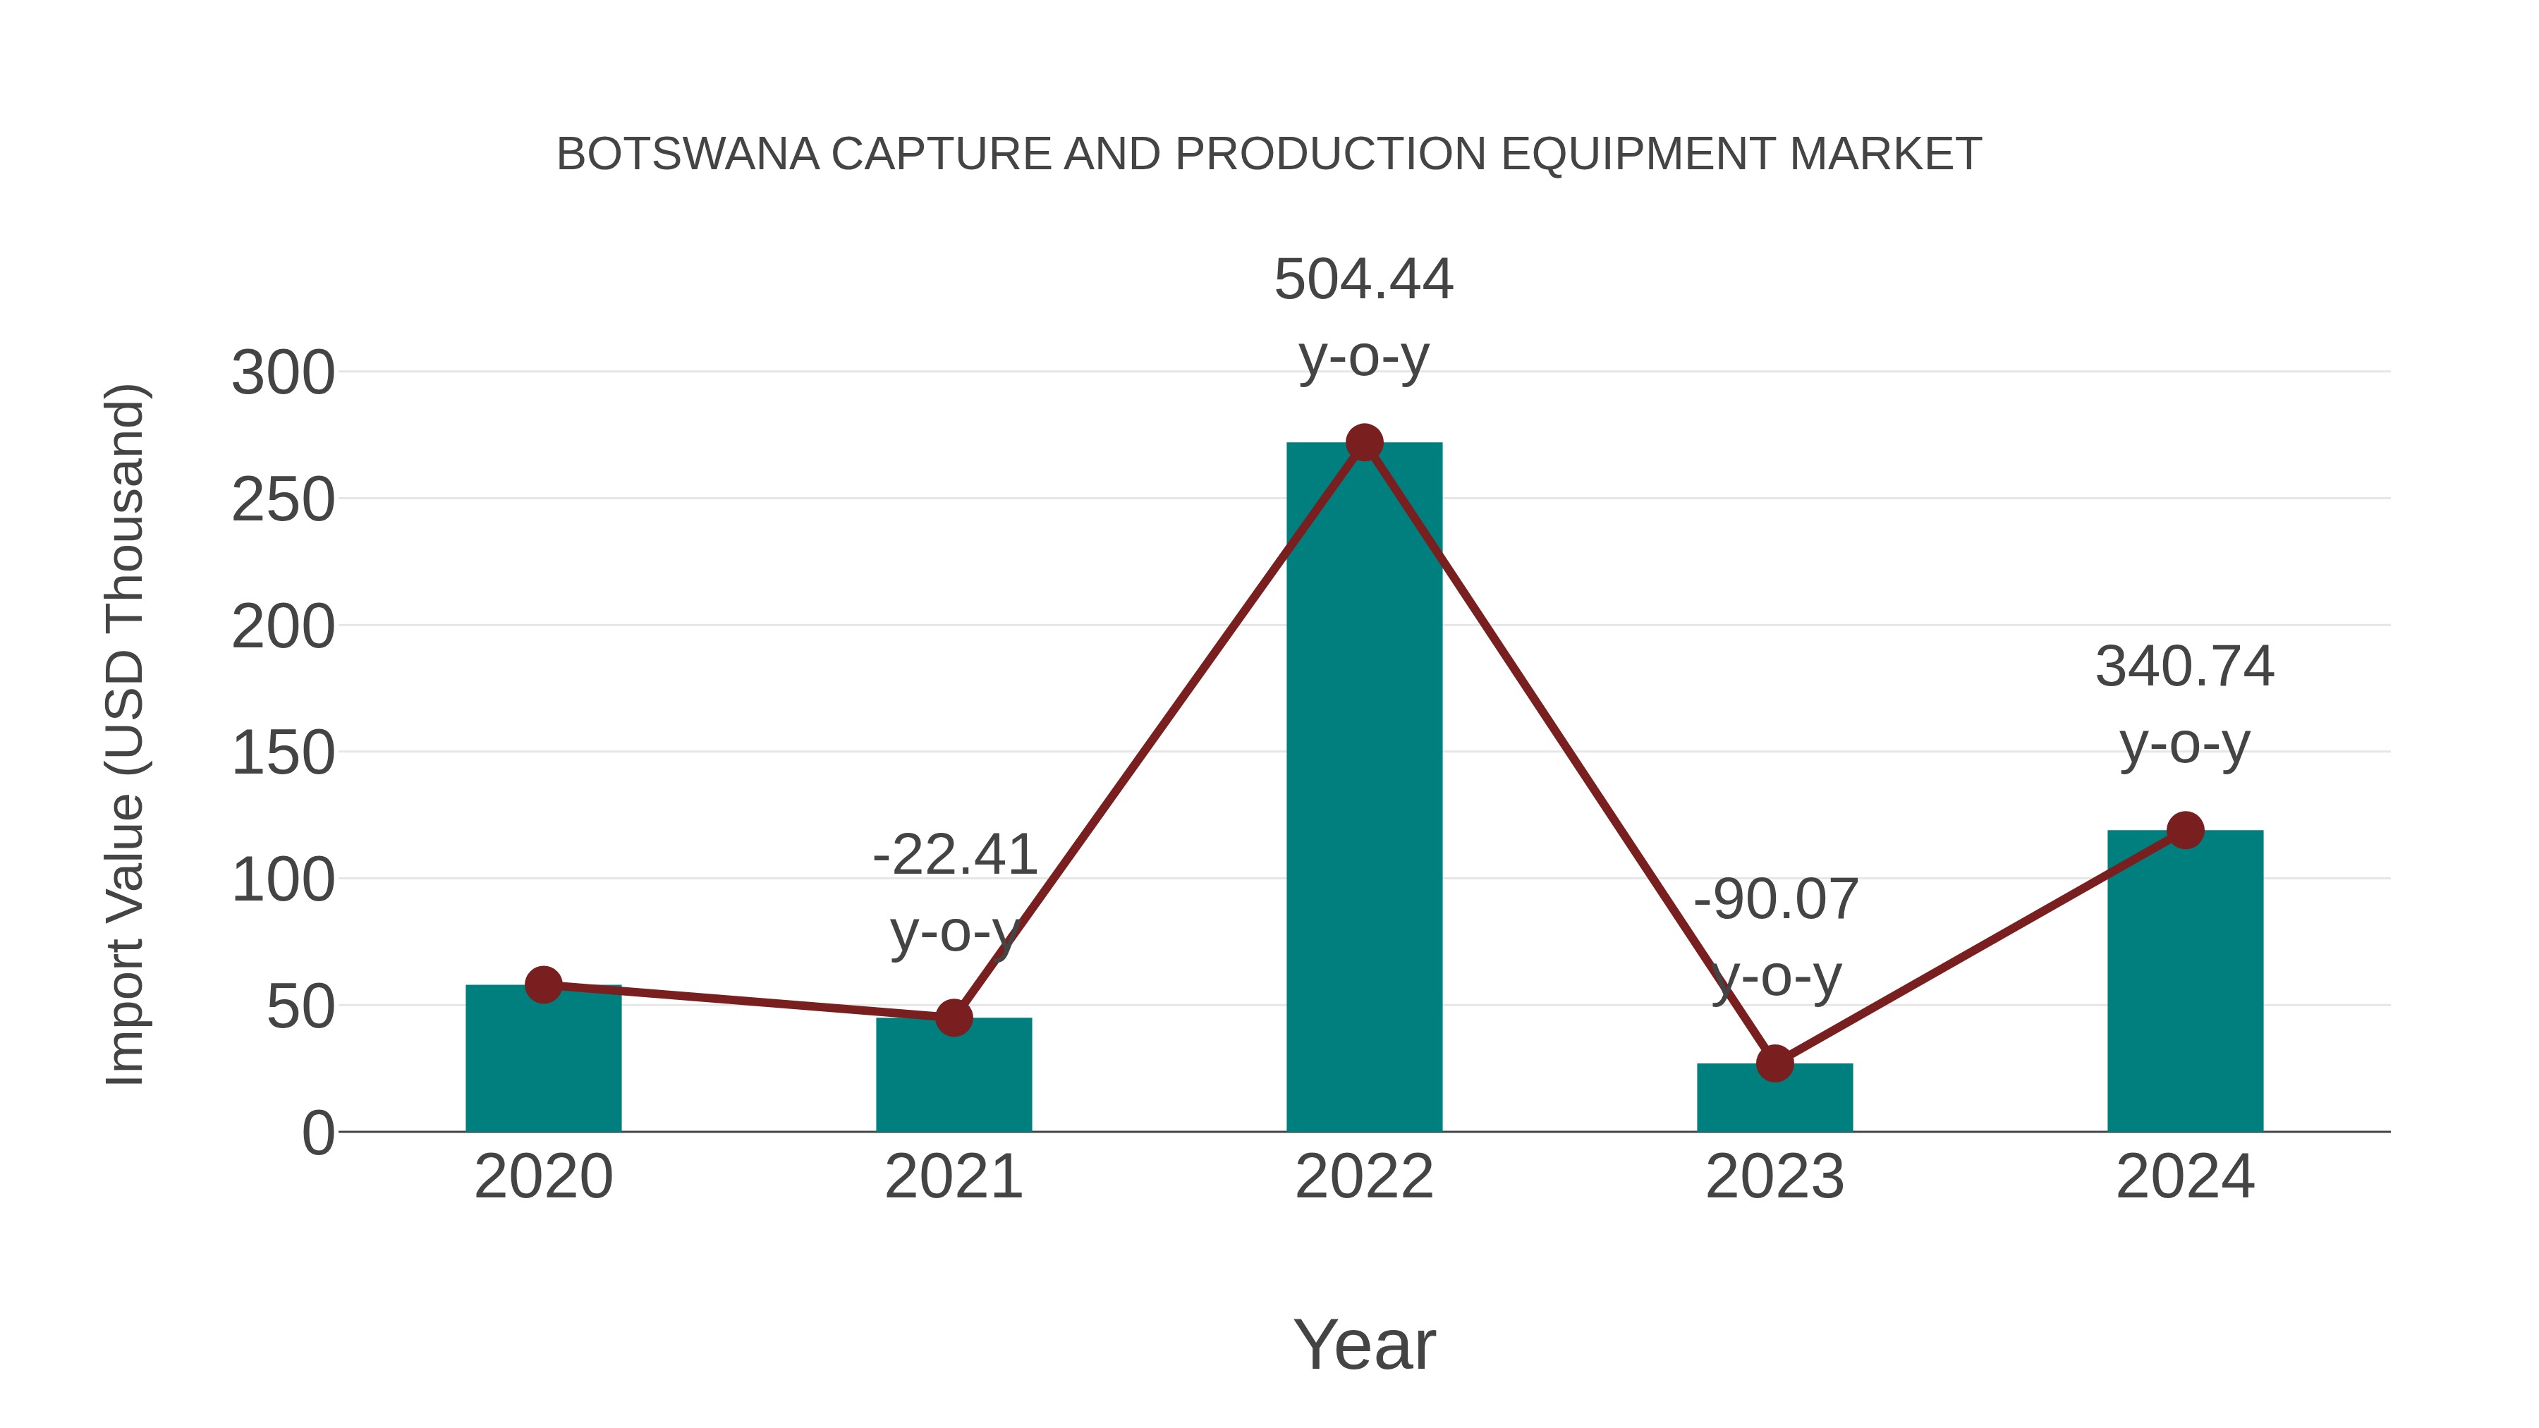Click the chart title 'BOTSWANA CAPTURE AND PRODUCTION EQUIPMENT MARKET'
The height and width of the screenshot is (1428, 2539).
click(x=1269, y=154)
